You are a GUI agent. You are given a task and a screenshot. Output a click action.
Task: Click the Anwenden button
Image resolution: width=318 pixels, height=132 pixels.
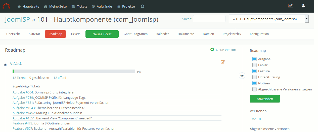click(x=265, y=99)
